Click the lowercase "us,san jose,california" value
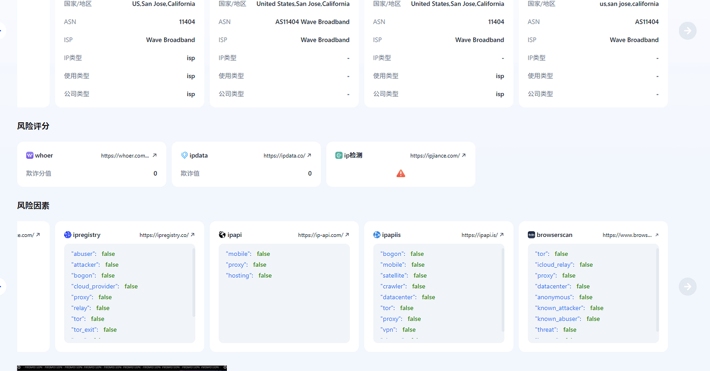The height and width of the screenshot is (371, 710). (x=629, y=4)
